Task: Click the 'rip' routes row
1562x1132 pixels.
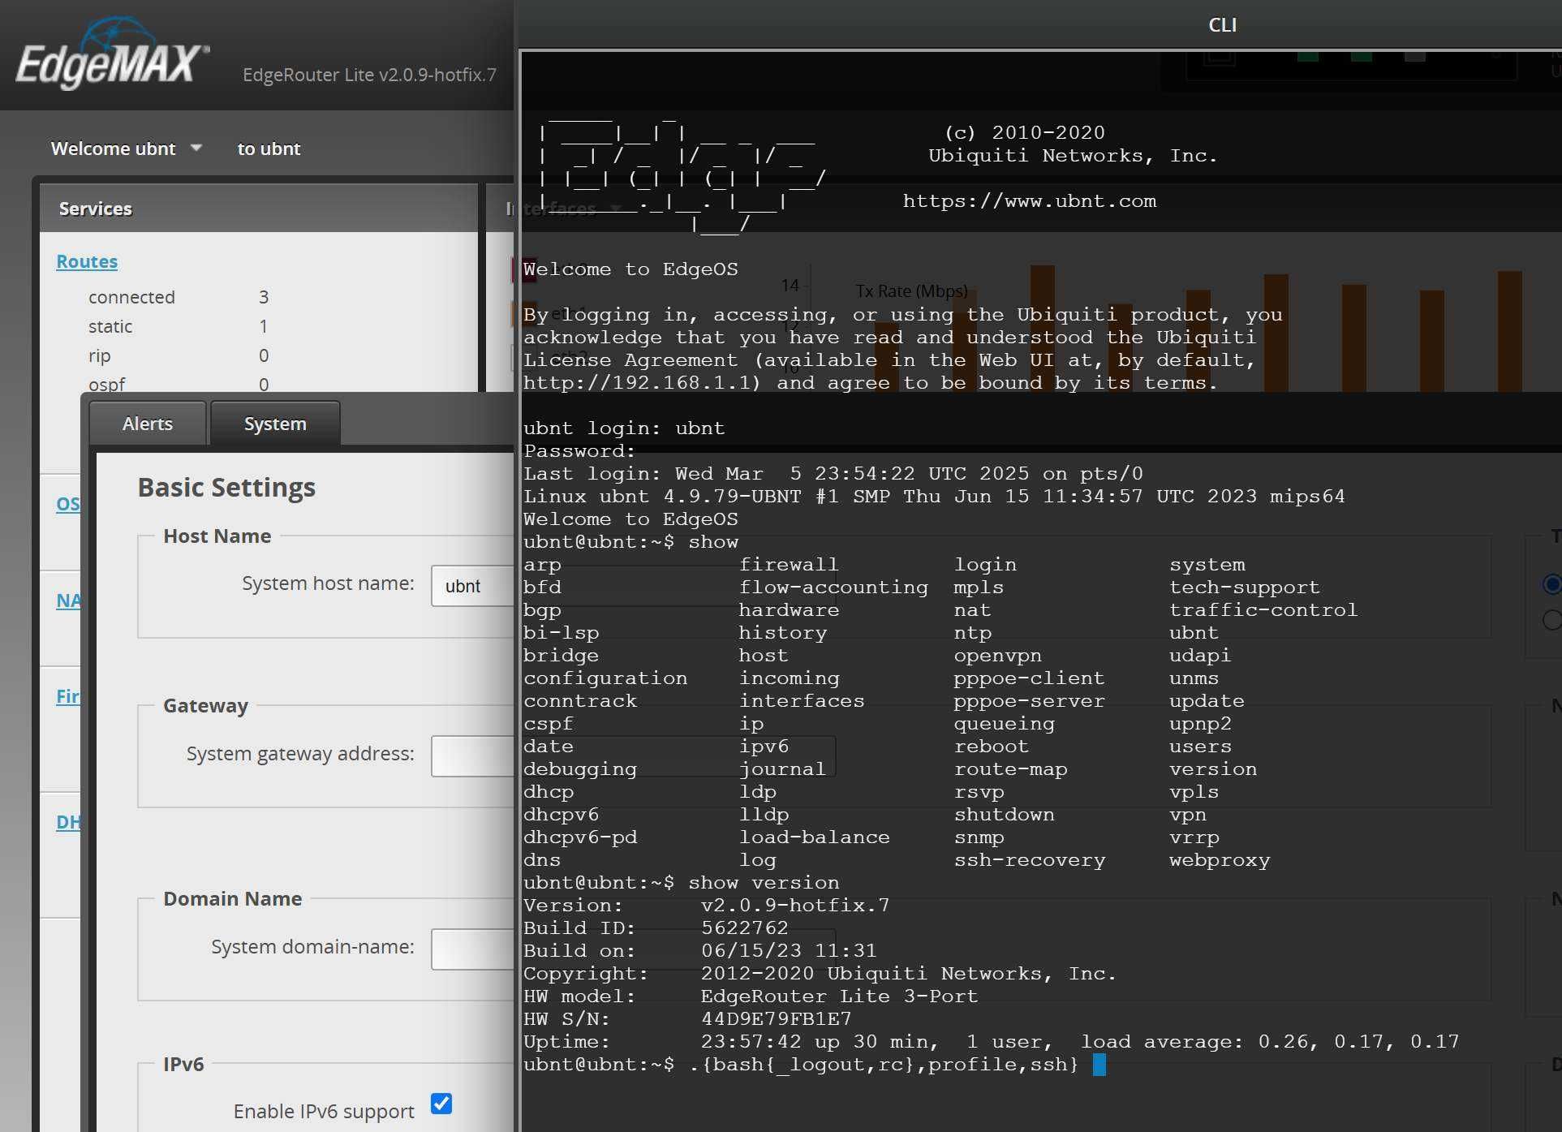Action: (x=179, y=355)
